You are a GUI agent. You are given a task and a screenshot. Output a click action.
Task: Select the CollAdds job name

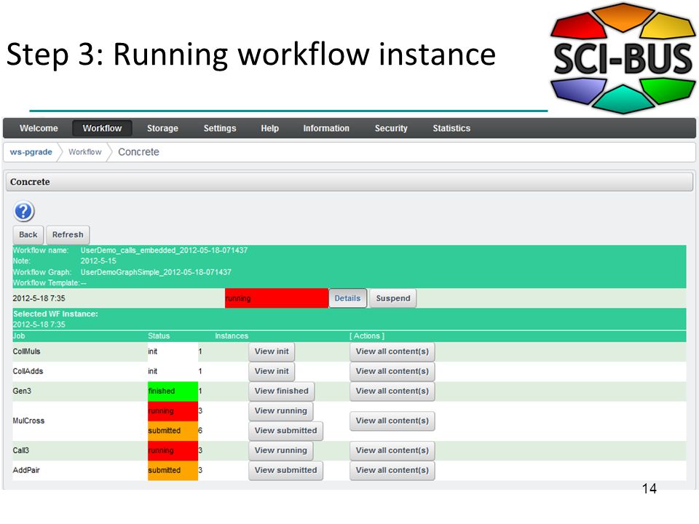(x=28, y=371)
